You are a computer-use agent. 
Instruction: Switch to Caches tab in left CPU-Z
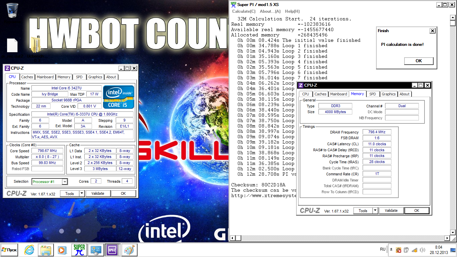[x=27, y=77]
